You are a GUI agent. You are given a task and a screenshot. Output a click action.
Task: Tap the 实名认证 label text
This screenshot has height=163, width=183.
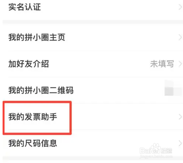(x=24, y=7)
